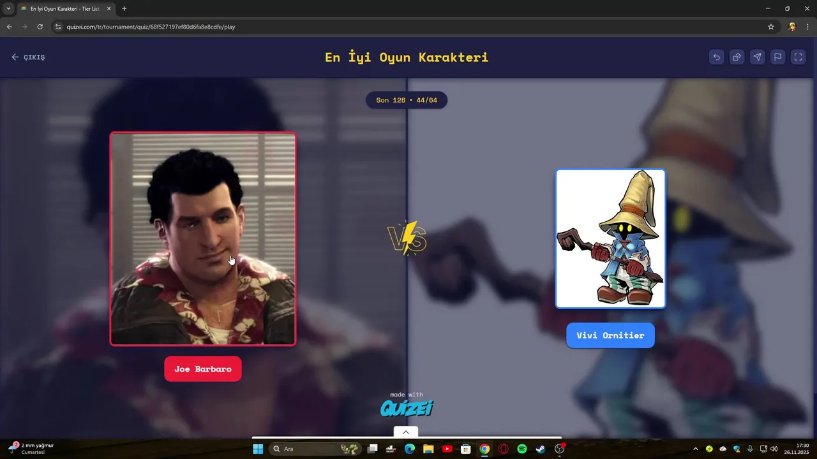Image resolution: width=817 pixels, height=459 pixels.
Task: Open Steam from the taskbar
Action: [x=541, y=449]
